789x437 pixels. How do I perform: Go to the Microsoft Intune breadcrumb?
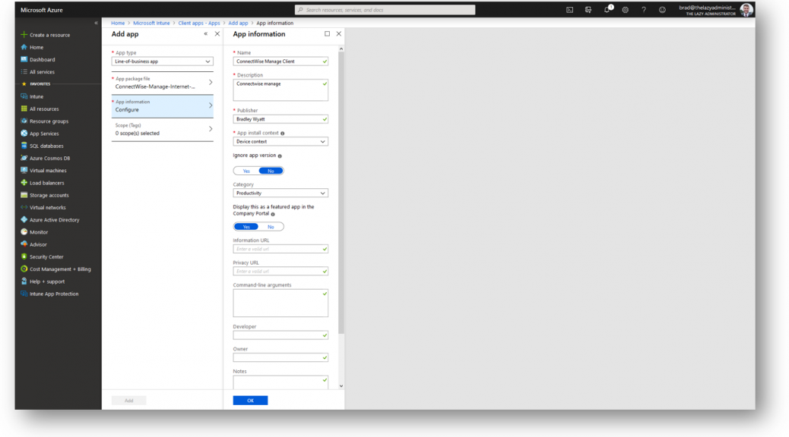tap(151, 23)
